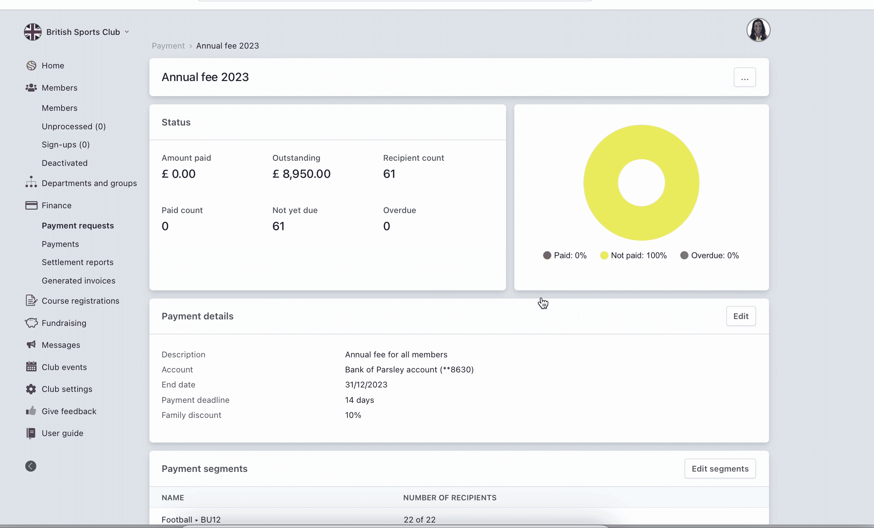This screenshot has width=874, height=528.
Task: Click the Fundraising piggy bank icon
Action: click(x=31, y=323)
